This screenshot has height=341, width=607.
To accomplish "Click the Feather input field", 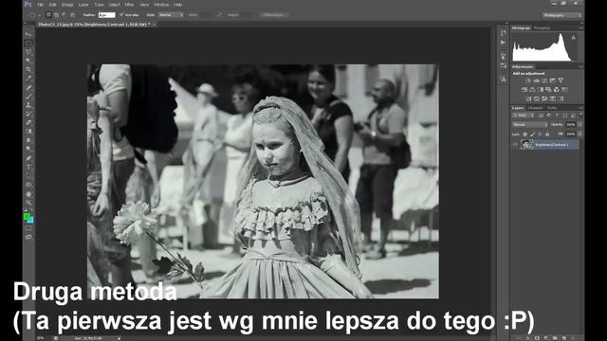I will [x=107, y=15].
